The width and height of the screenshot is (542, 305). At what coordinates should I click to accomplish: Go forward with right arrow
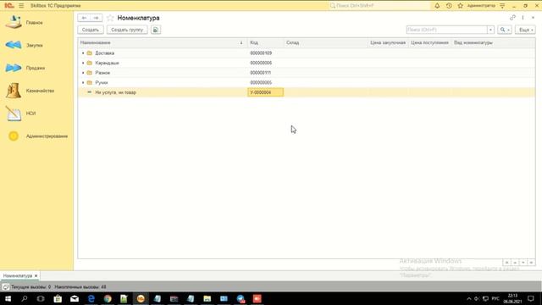click(96, 18)
